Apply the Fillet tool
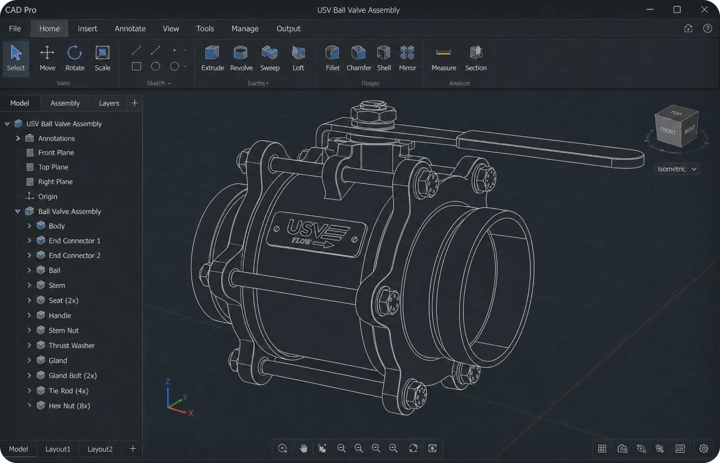 tap(332, 59)
